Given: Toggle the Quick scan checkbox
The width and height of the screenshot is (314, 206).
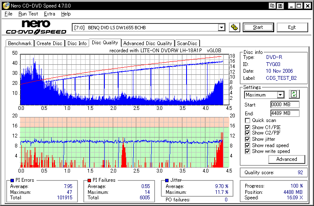Looking at the screenshot, I should point(247,121).
